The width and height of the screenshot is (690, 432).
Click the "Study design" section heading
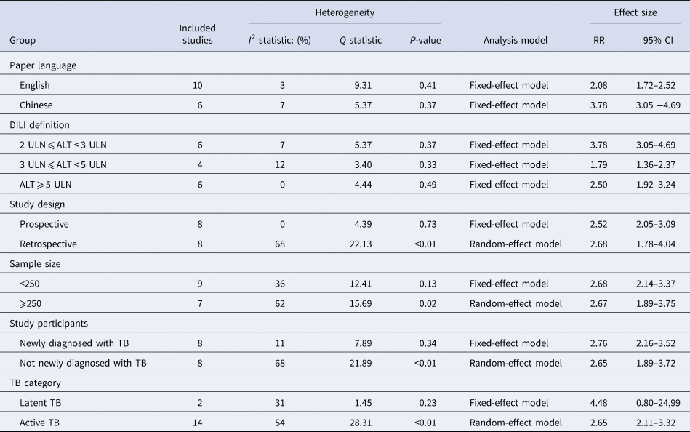click(38, 204)
